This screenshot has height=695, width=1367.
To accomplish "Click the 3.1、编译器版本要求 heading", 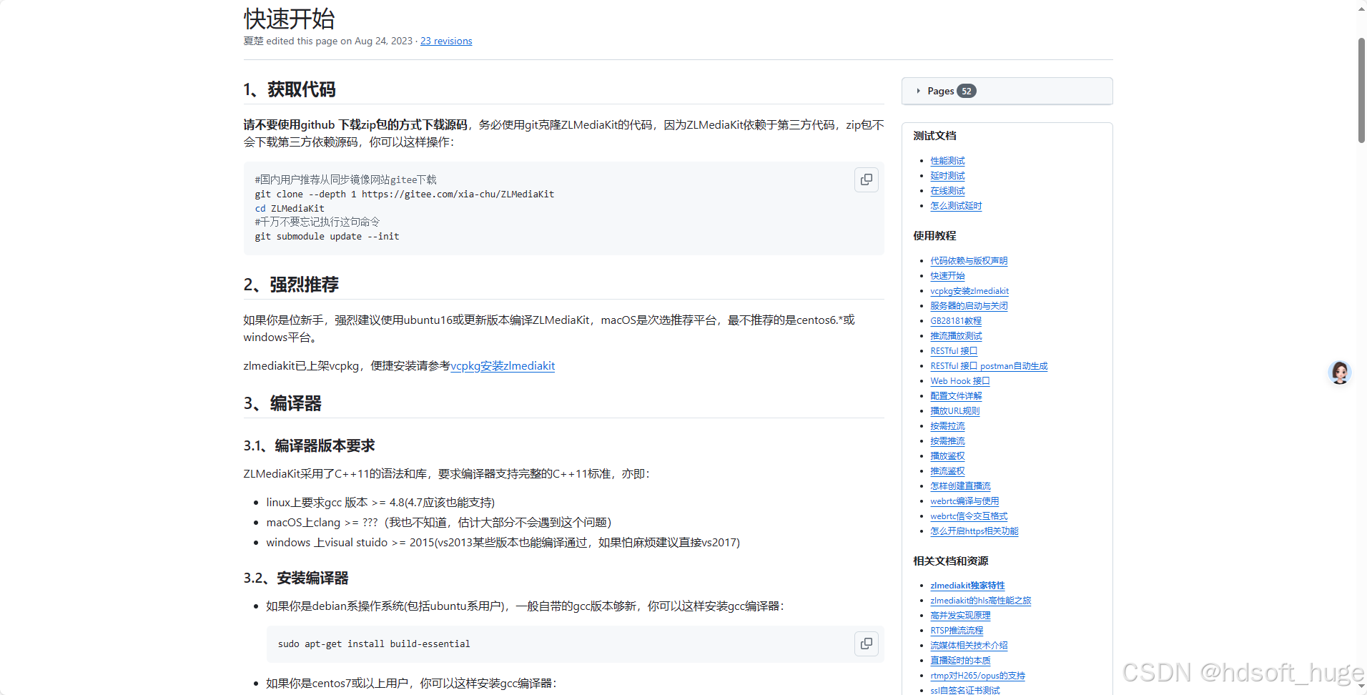I will pyautogui.click(x=309, y=445).
